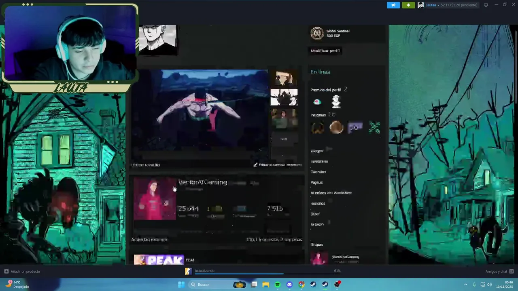This screenshot has height=291, width=518.
Task: Click the volume speaker icon in the tray
Action: [x=489, y=285]
